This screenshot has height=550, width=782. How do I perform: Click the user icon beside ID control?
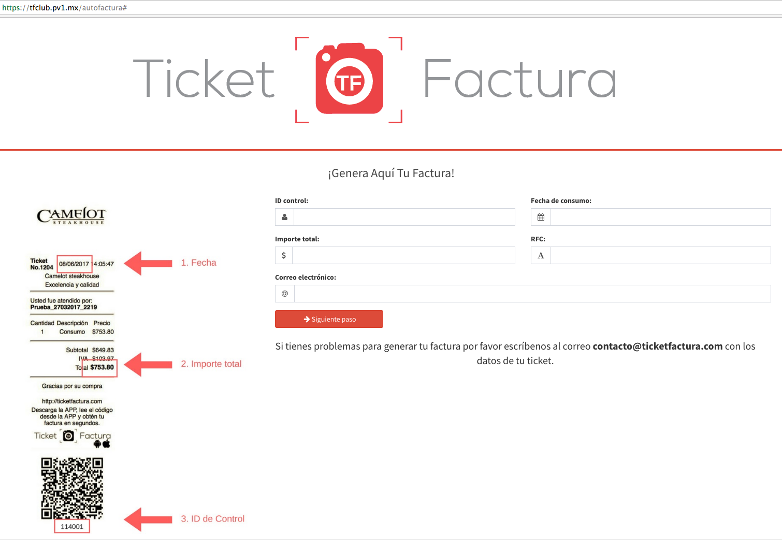click(284, 217)
